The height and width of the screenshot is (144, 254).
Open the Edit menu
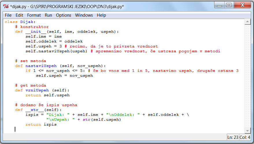(x=19, y=15)
